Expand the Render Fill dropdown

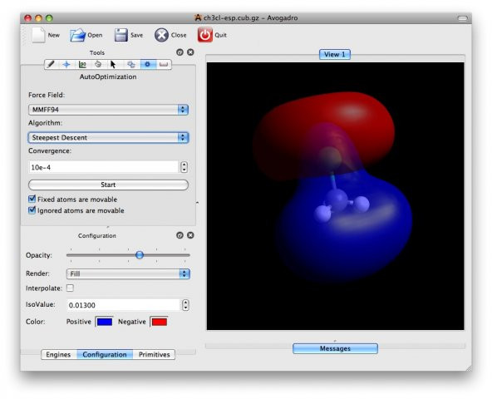tap(128, 273)
